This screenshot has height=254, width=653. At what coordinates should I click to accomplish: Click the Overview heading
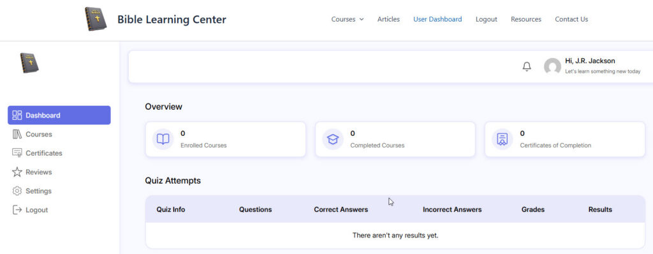[164, 107]
